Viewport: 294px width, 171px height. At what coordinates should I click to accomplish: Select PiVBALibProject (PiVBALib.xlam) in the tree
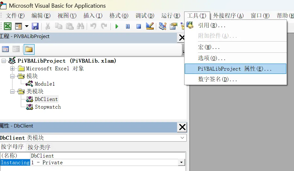pyautogui.click(x=67, y=61)
